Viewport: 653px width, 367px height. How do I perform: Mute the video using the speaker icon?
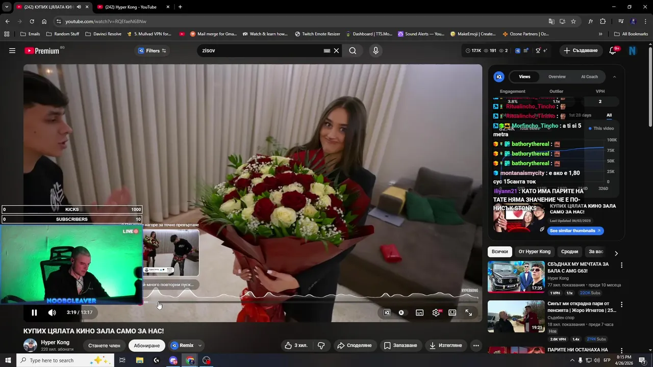click(x=52, y=312)
